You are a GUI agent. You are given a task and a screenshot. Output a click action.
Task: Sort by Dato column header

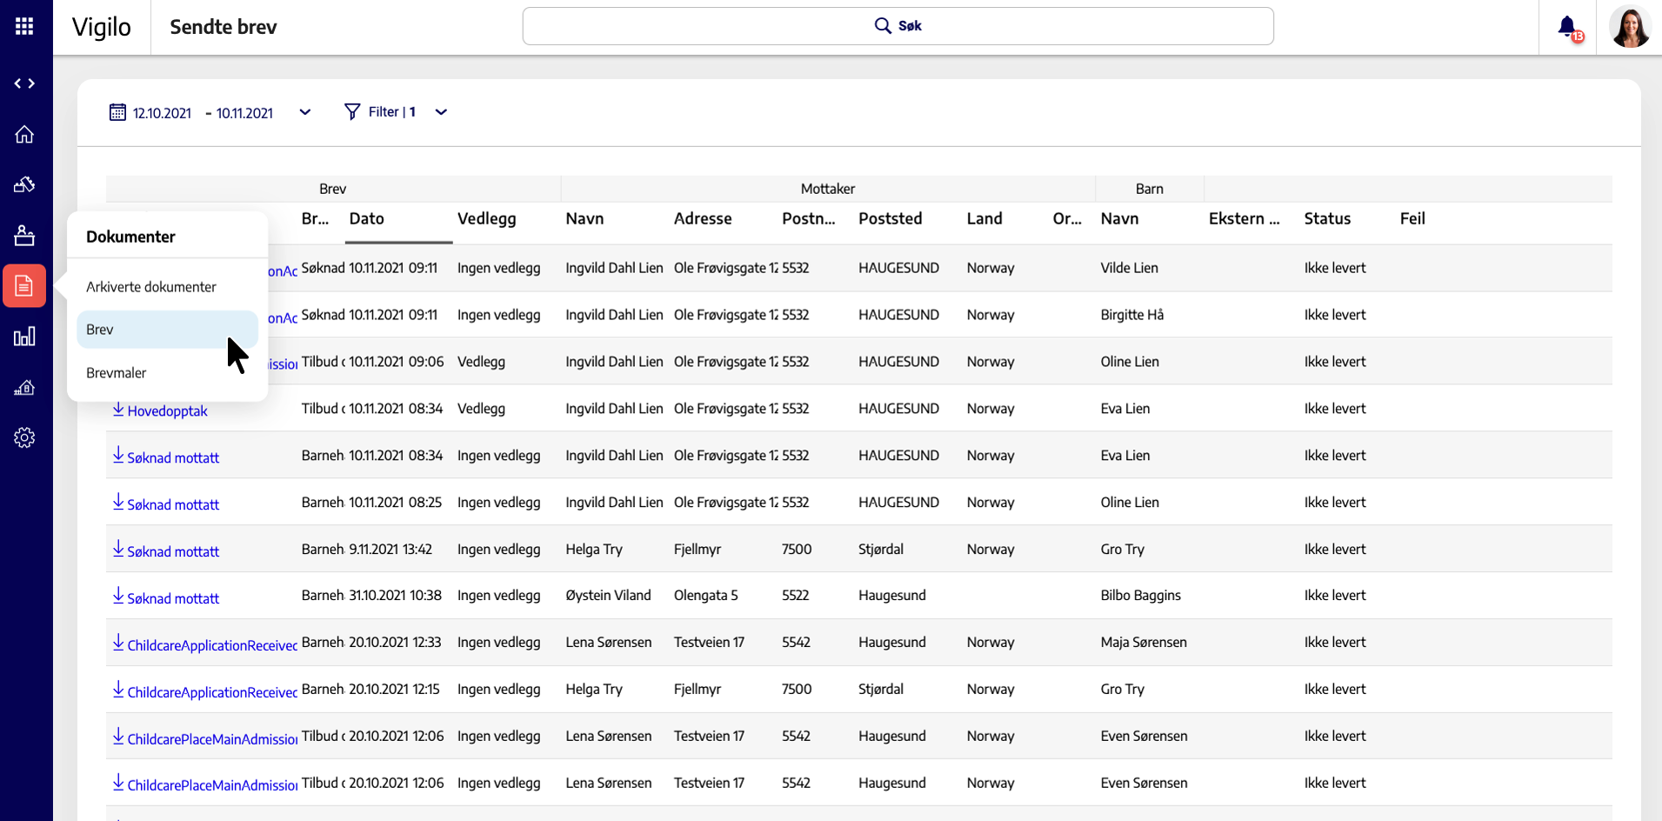click(x=367, y=219)
